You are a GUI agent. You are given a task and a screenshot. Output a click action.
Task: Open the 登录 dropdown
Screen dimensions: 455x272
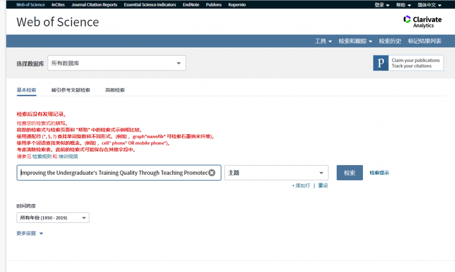(x=382, y=5)
